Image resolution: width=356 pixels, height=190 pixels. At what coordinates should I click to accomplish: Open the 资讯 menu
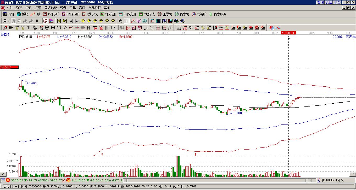coord(29,8)
